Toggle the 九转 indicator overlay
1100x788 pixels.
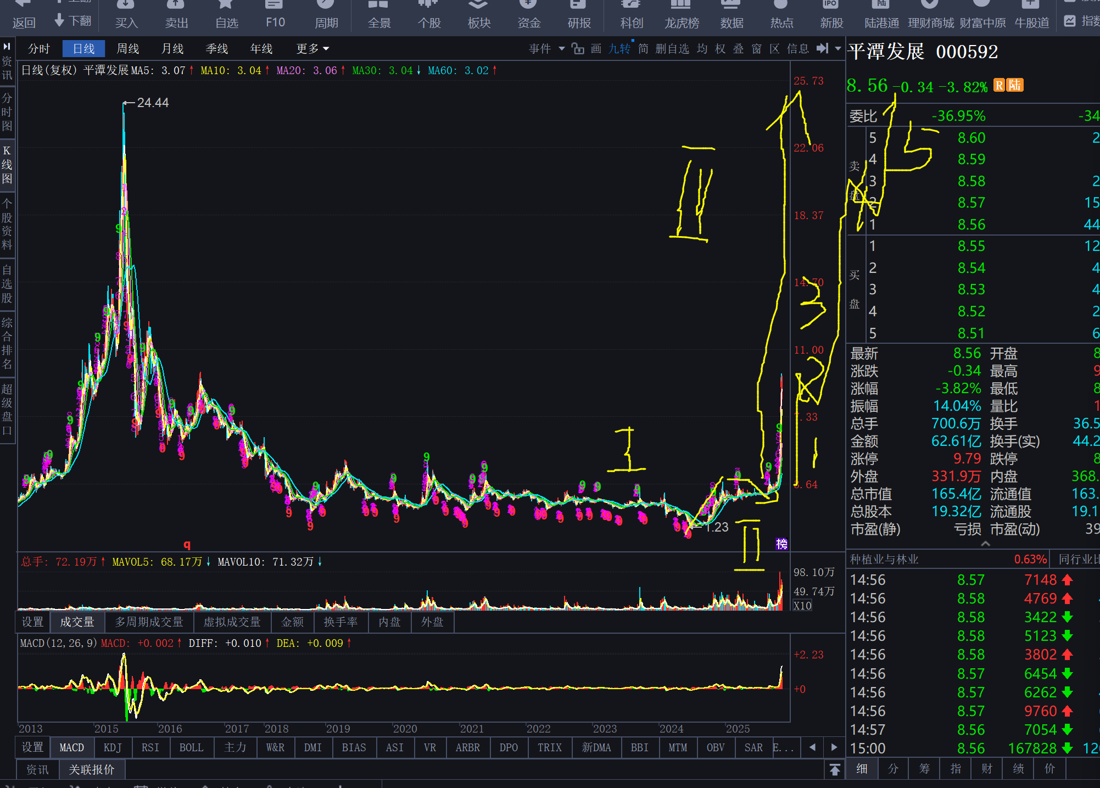coord(619,49)
